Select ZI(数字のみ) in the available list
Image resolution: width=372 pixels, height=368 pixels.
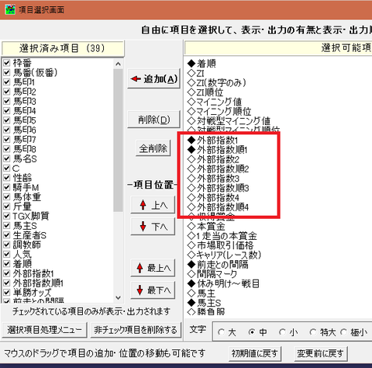217,83
